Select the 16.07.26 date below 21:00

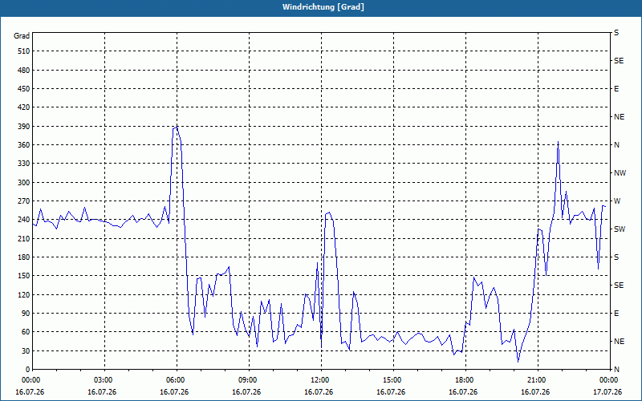535,392
